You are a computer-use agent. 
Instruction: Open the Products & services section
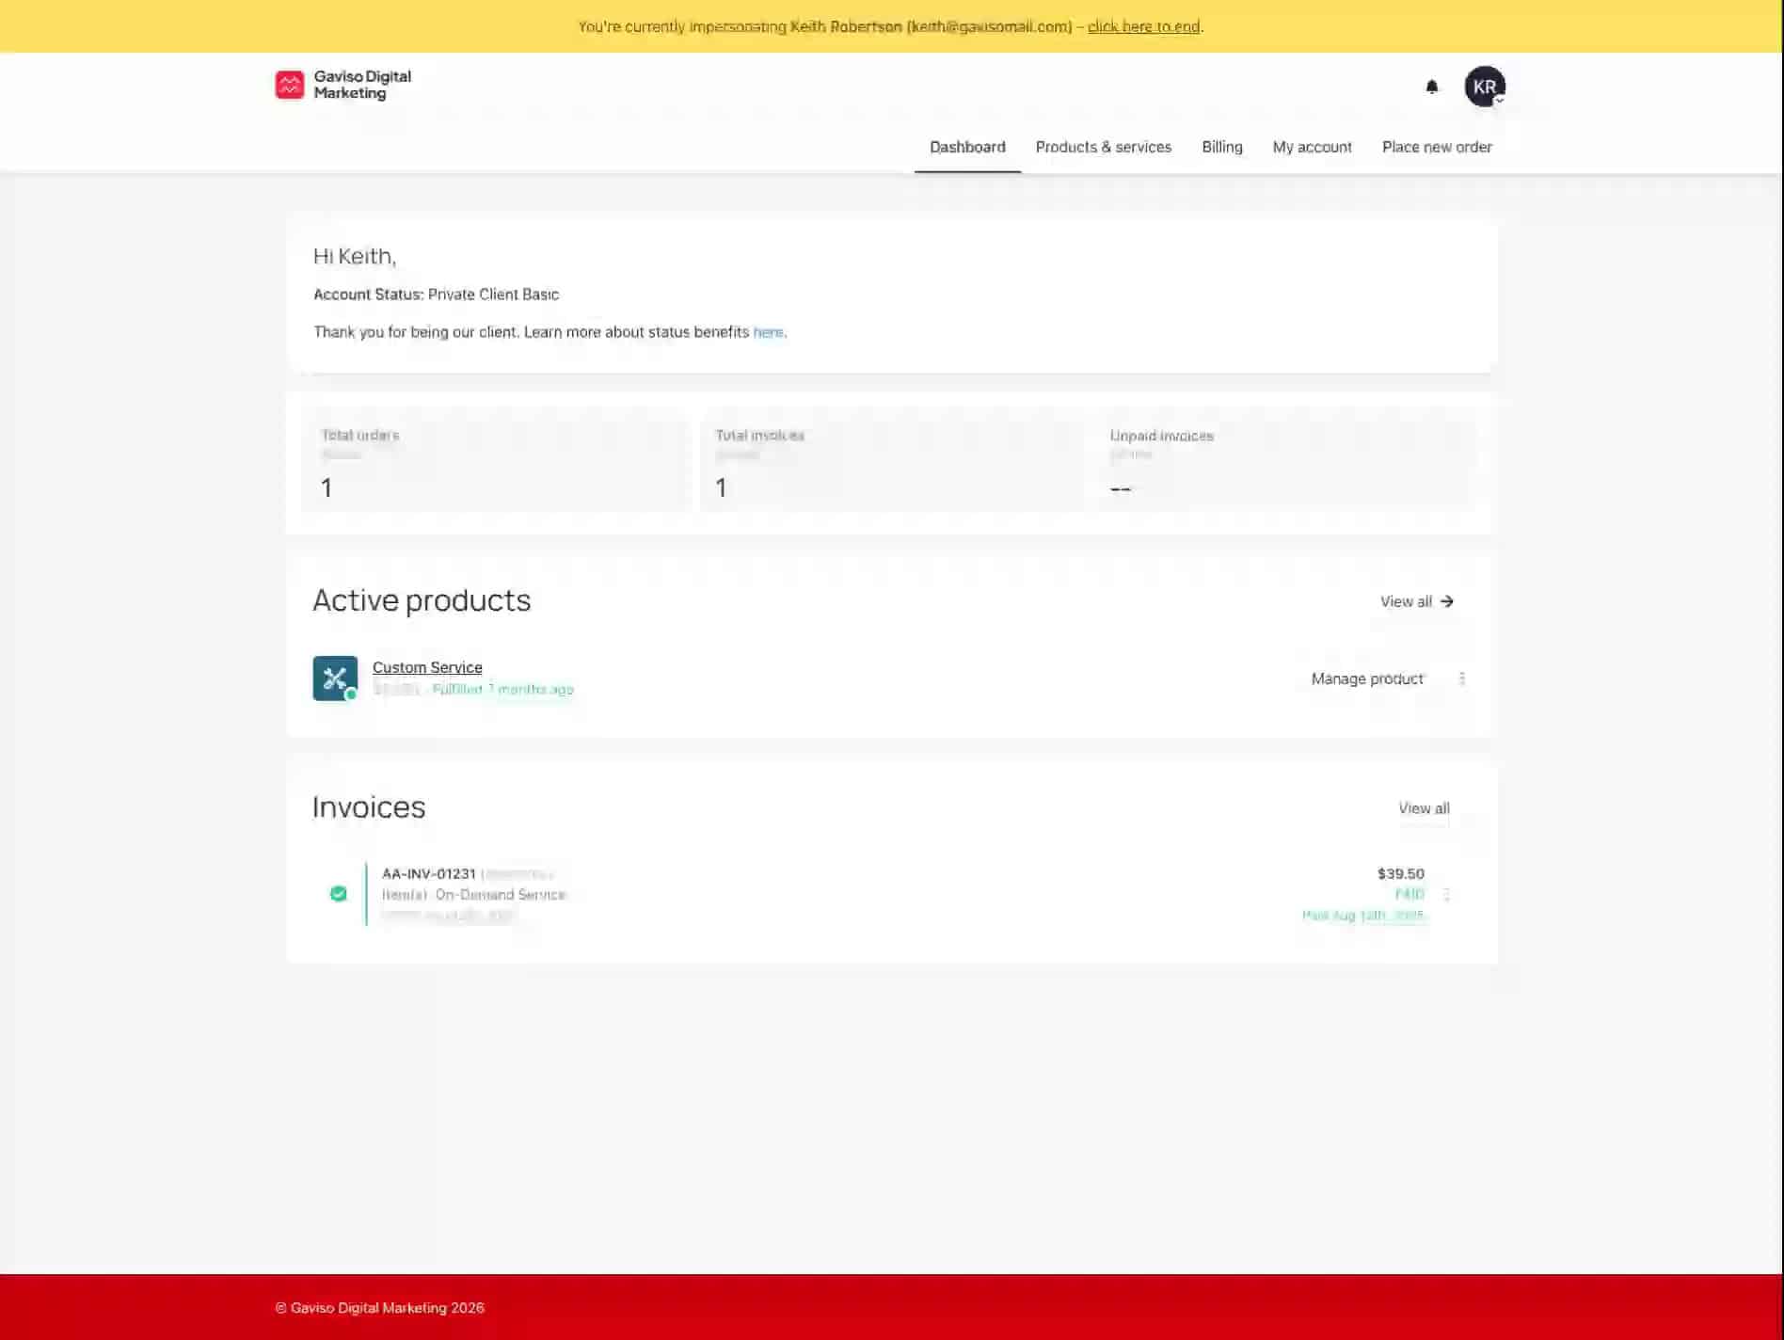click(x=1103, y=147)
